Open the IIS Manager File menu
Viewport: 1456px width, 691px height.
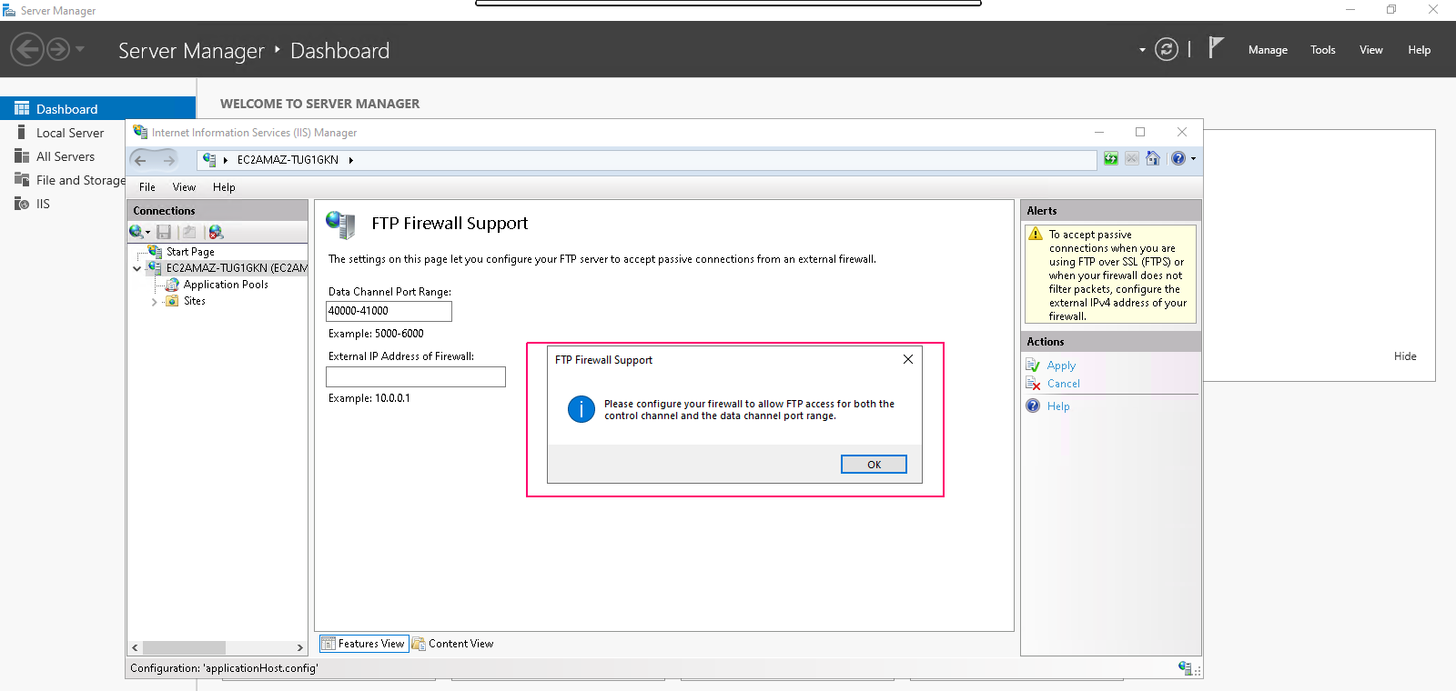[x=147, y=187]
